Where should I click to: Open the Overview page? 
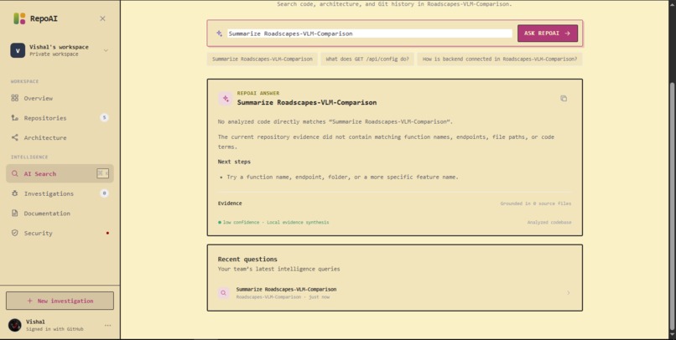click(60, 98)
